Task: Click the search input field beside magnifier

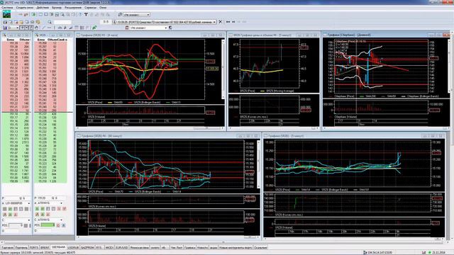Action: coord(62,22)
